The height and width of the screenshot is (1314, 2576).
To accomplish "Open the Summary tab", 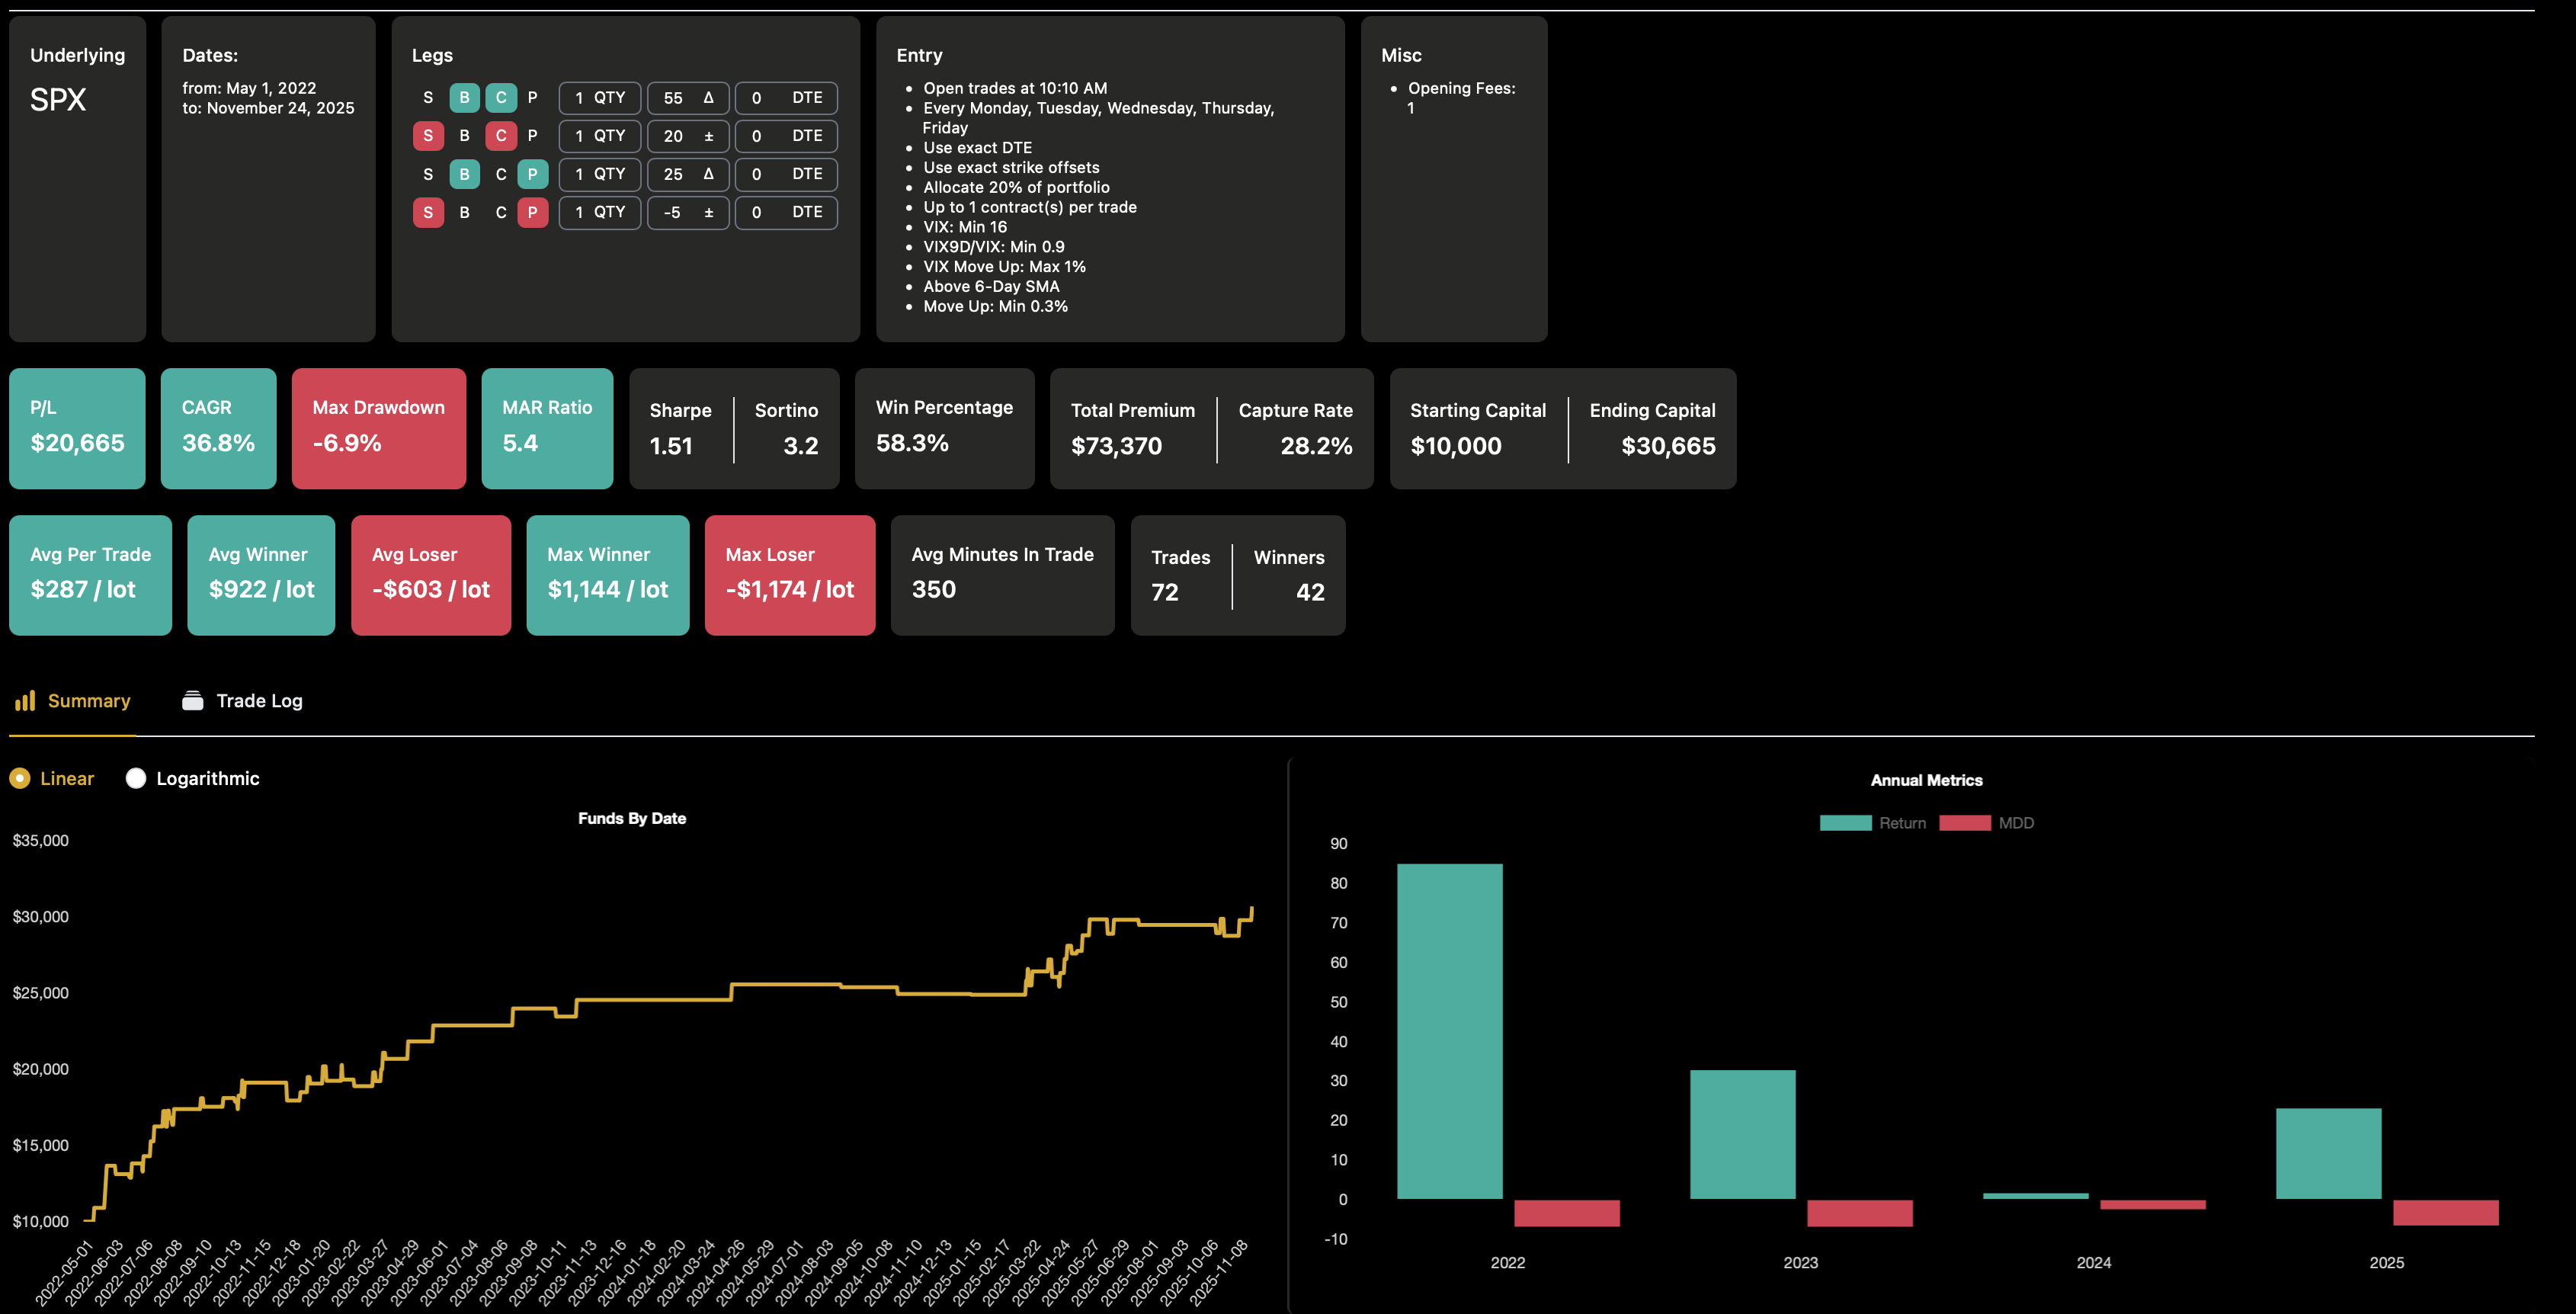I will click(x=73, y=701).
